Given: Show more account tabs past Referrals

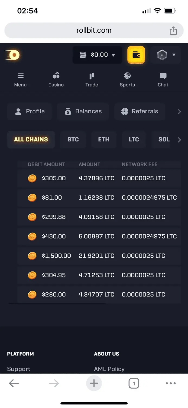Looking at the screenshot, I should click(179, 112).
